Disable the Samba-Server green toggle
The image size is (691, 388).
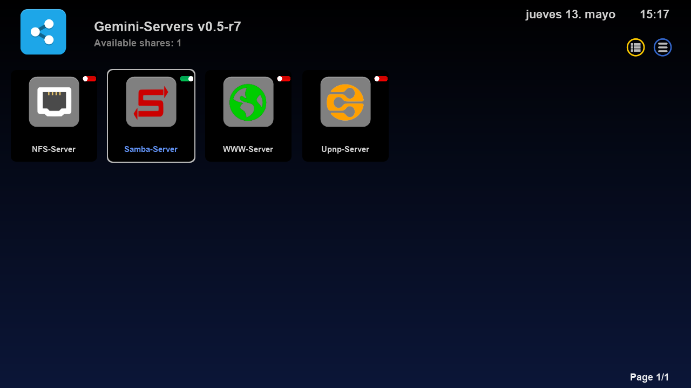(x=187, y=79)
